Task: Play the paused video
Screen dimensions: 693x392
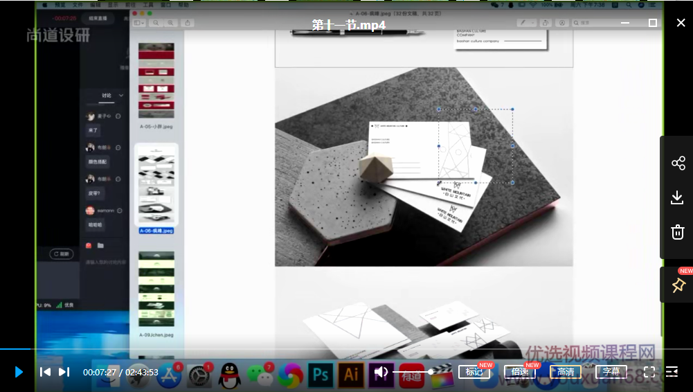Action: click(19, 372)
